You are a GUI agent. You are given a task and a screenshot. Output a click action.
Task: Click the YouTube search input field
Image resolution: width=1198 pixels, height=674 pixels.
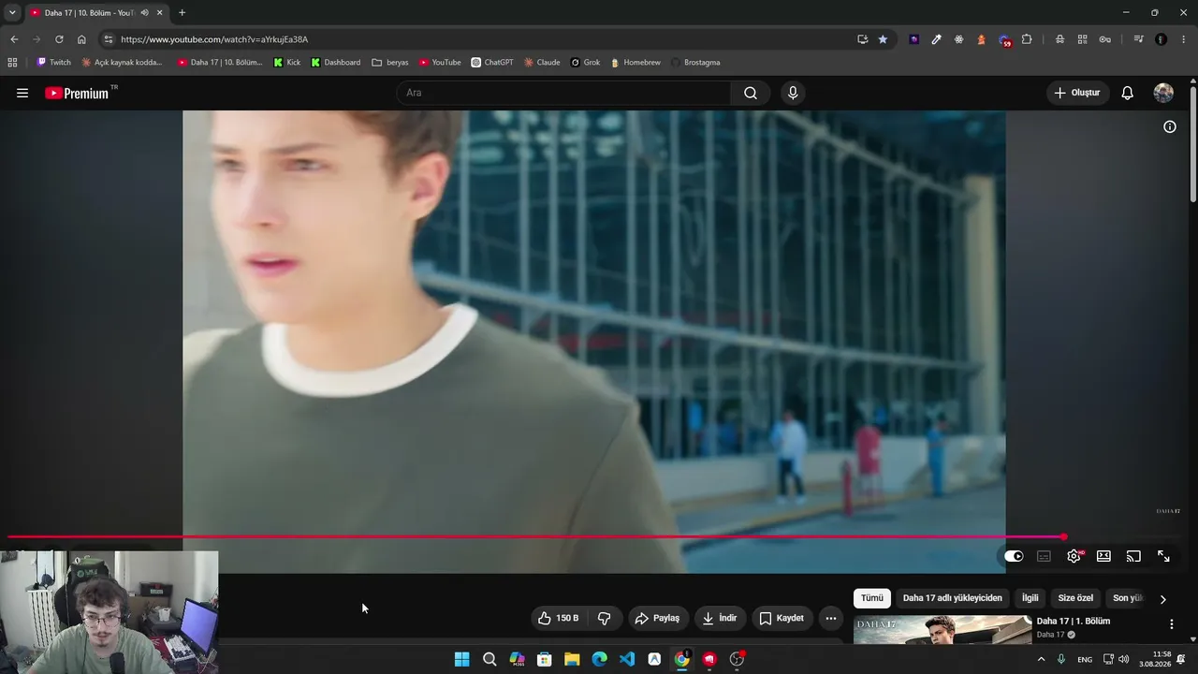[564, 93]
